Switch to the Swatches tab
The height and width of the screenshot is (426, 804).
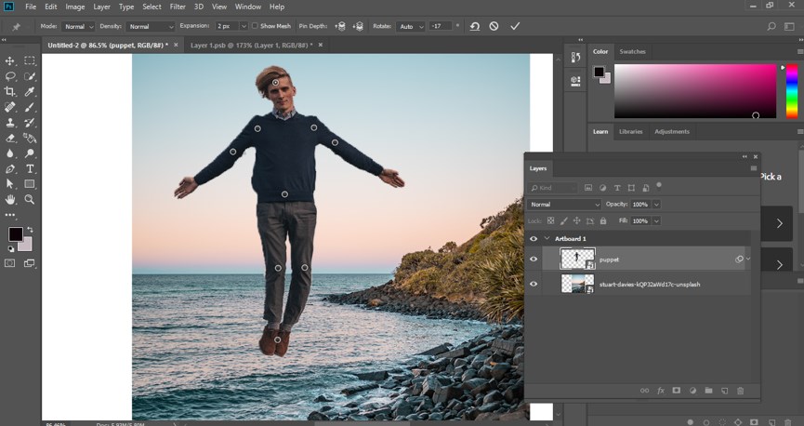(x=632, y=51)
